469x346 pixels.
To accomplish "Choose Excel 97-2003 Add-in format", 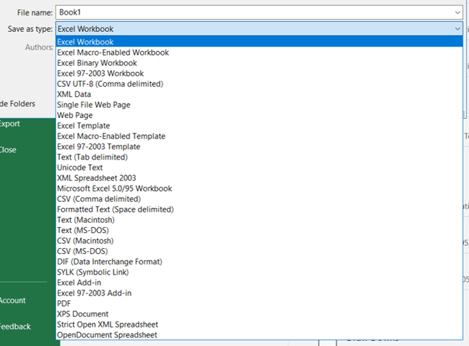I will (259, 293).
